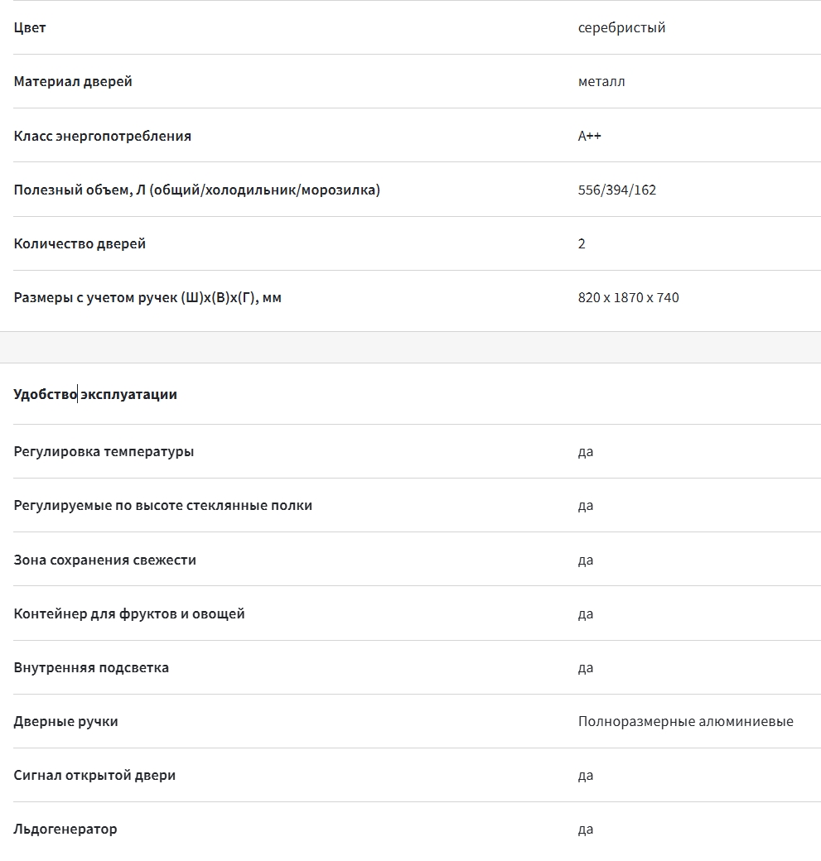Click 'Количество дверей' label

[x=80, y=243]
